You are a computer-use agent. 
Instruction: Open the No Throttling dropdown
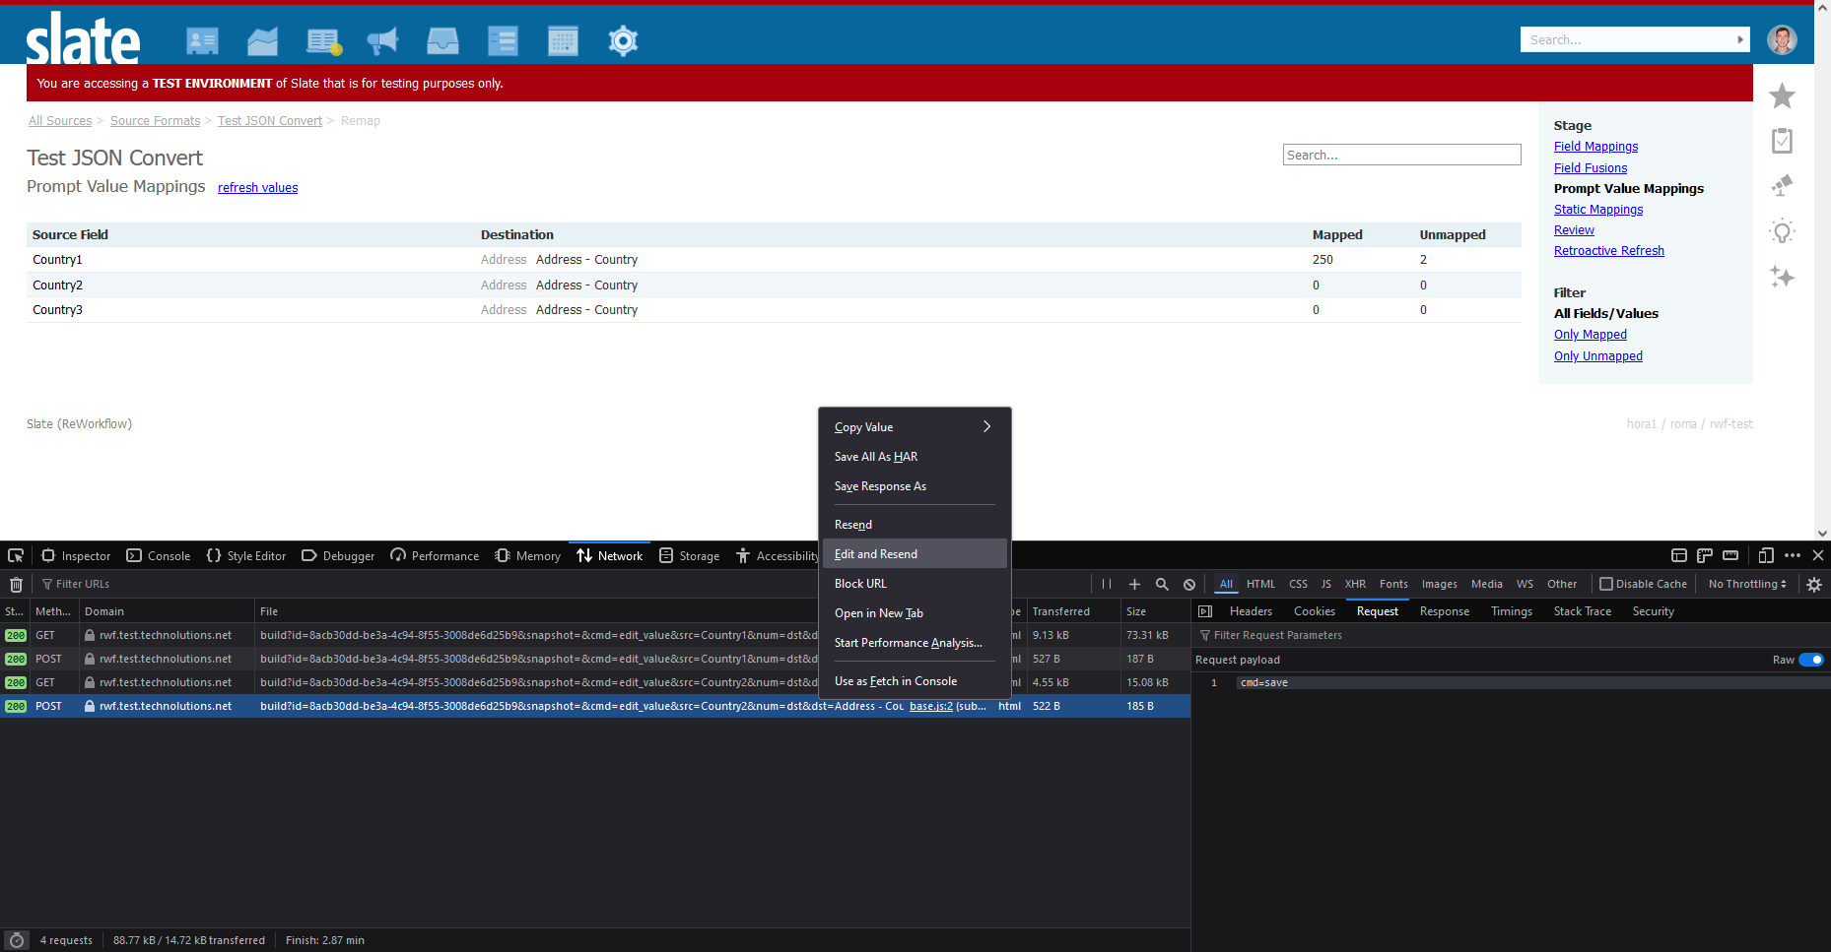pyautogui.click(x=1747, y=584)
